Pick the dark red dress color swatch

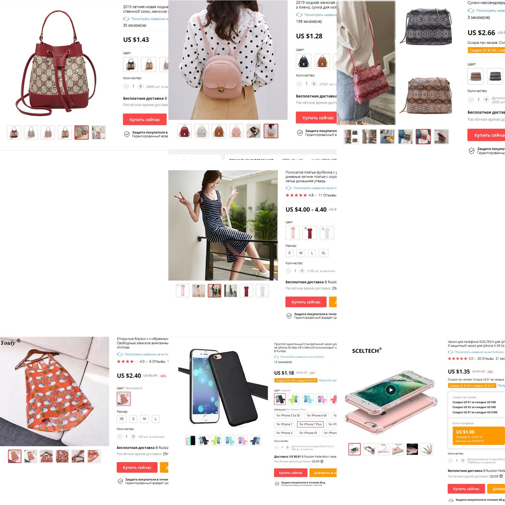pyautogui.click(x=310, y=233)
